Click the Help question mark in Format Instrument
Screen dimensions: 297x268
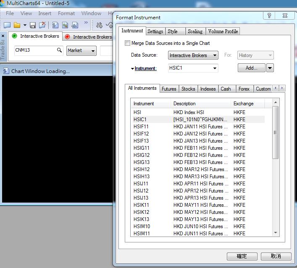click(x=269, y=16)
